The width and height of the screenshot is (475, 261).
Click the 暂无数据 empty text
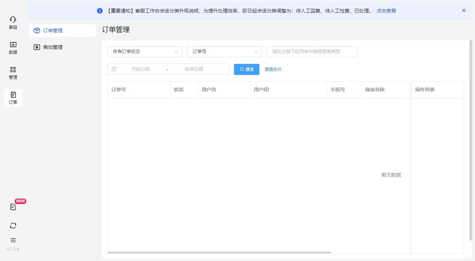pos(391,175)
